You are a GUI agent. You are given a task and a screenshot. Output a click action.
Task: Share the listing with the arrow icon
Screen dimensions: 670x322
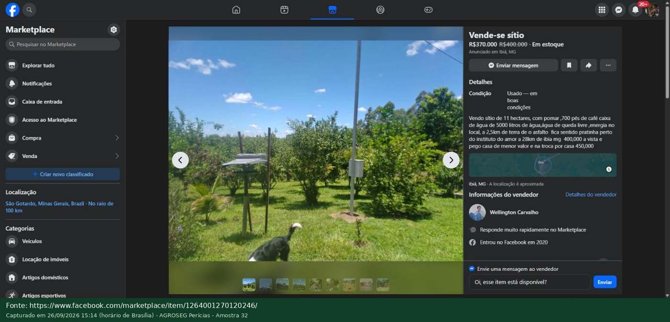[589, 65]
